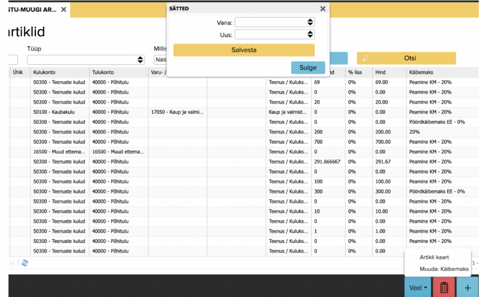
Task: Click the Sulge button
Action: coord(308,68)
